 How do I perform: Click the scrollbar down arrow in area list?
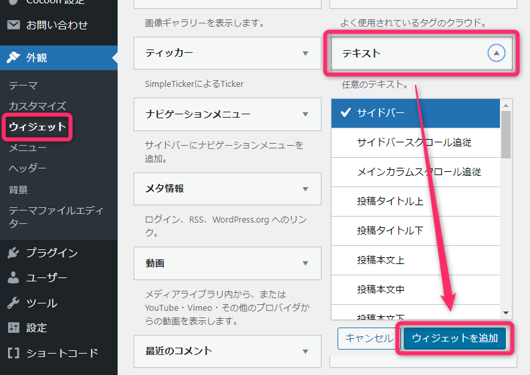(506, 312)
